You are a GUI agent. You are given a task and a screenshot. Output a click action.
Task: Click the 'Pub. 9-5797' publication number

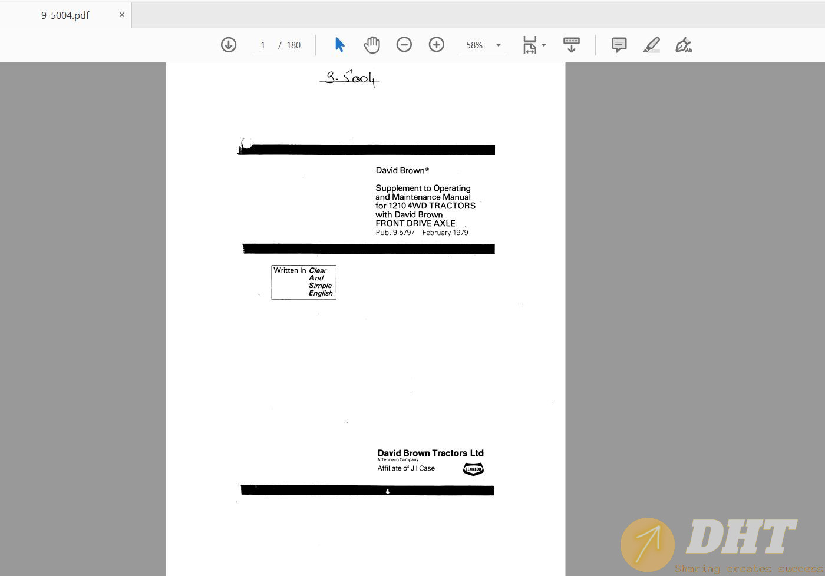395,233
